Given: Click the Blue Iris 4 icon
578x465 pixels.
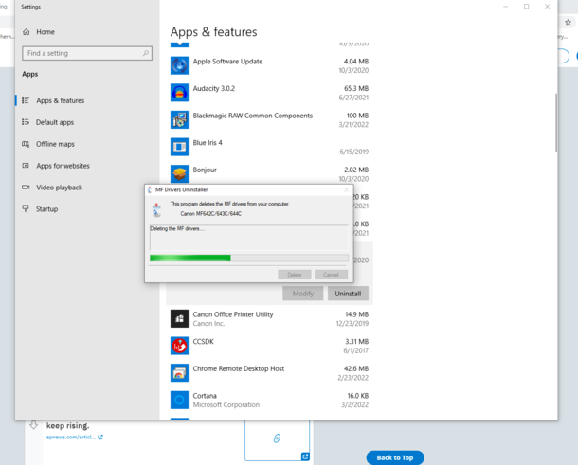Looking at the screenshot, I should (179, 147).
